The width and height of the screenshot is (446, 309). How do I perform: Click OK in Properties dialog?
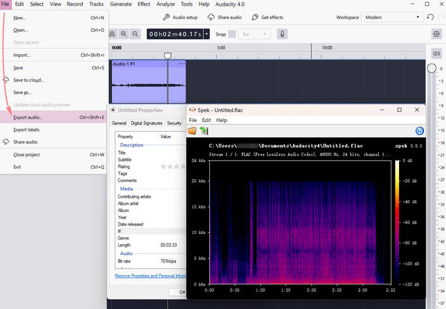coord(177,292)
